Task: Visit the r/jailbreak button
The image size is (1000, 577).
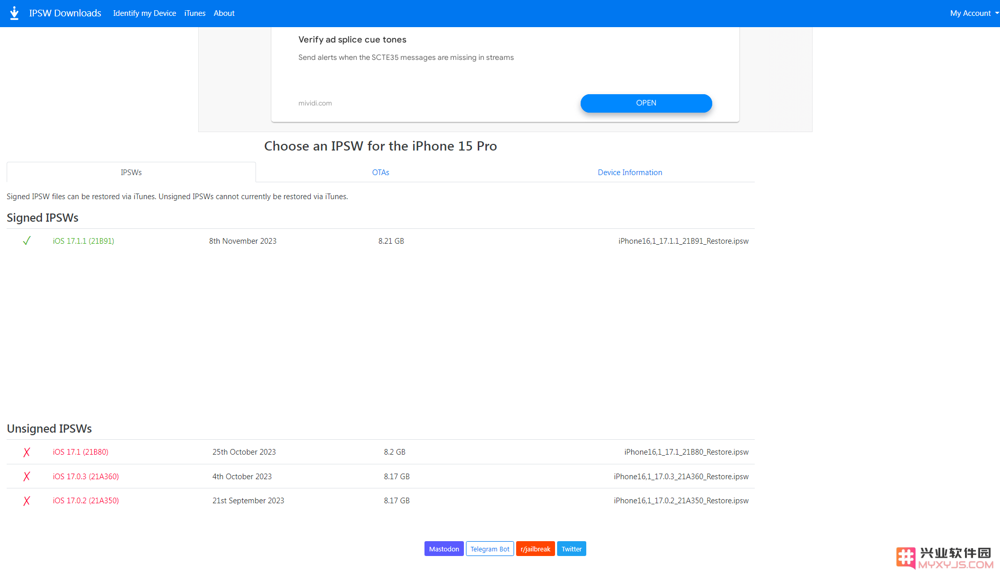Action: [536, 549]
